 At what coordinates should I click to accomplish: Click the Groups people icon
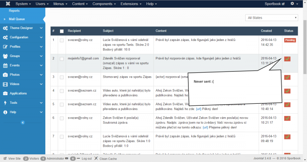5,56
